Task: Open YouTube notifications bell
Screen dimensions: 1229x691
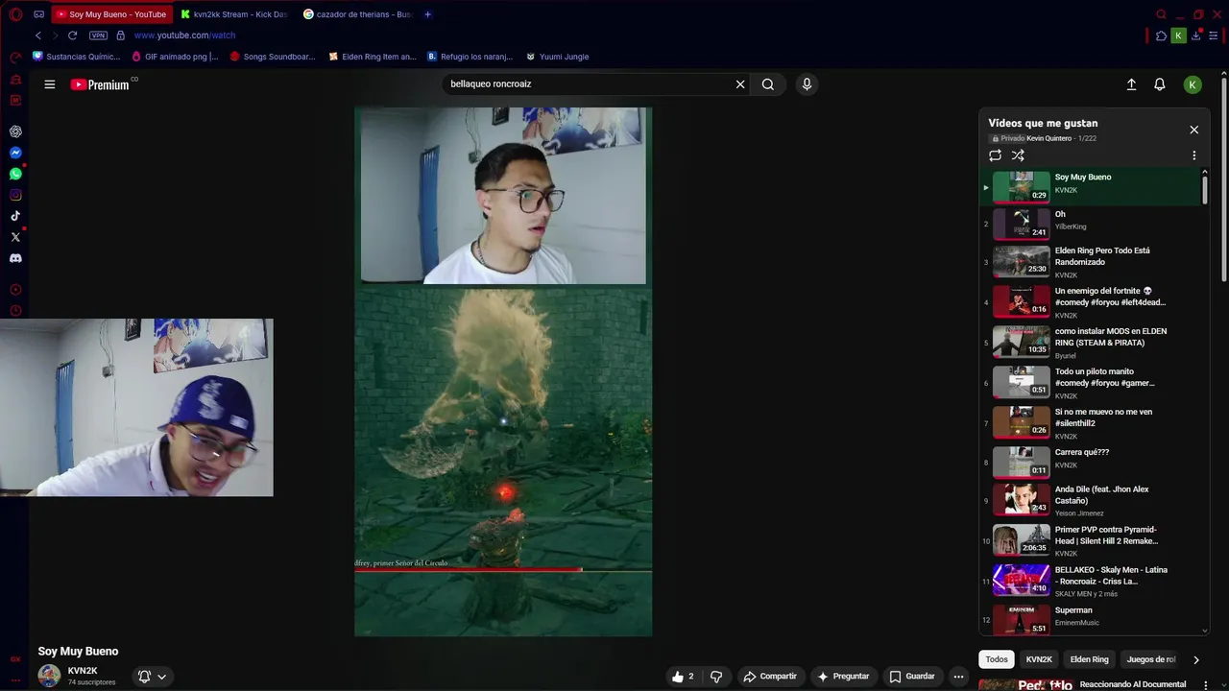Action: point(1160,84)
